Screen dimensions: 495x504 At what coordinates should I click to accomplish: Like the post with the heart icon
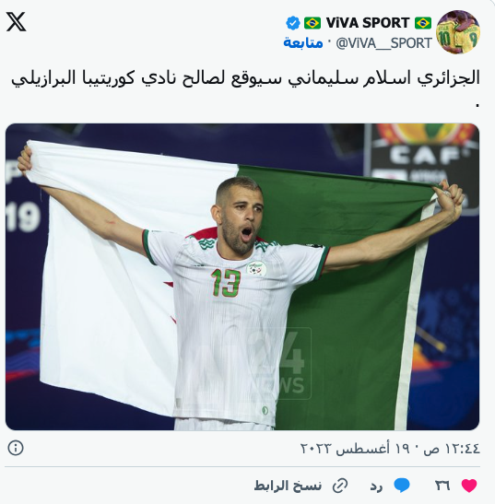[x=469, y=486]
